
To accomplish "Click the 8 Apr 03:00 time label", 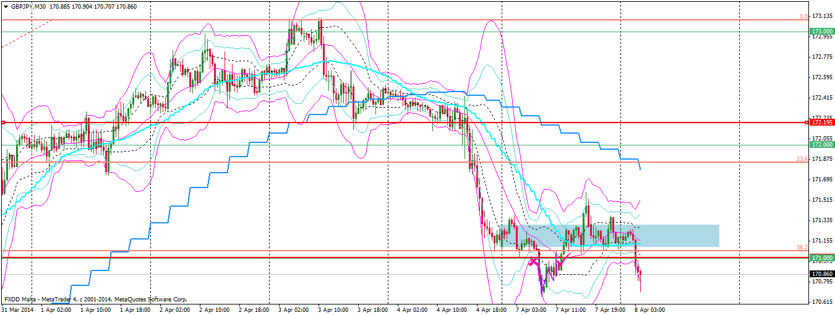I will click(650, 309).
